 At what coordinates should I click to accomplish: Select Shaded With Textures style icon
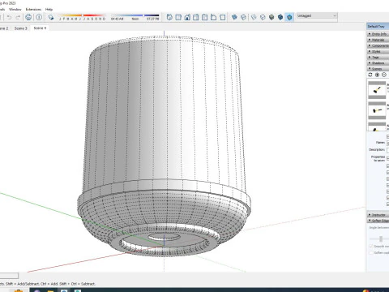pyautogui.click(x=280, y=17)
